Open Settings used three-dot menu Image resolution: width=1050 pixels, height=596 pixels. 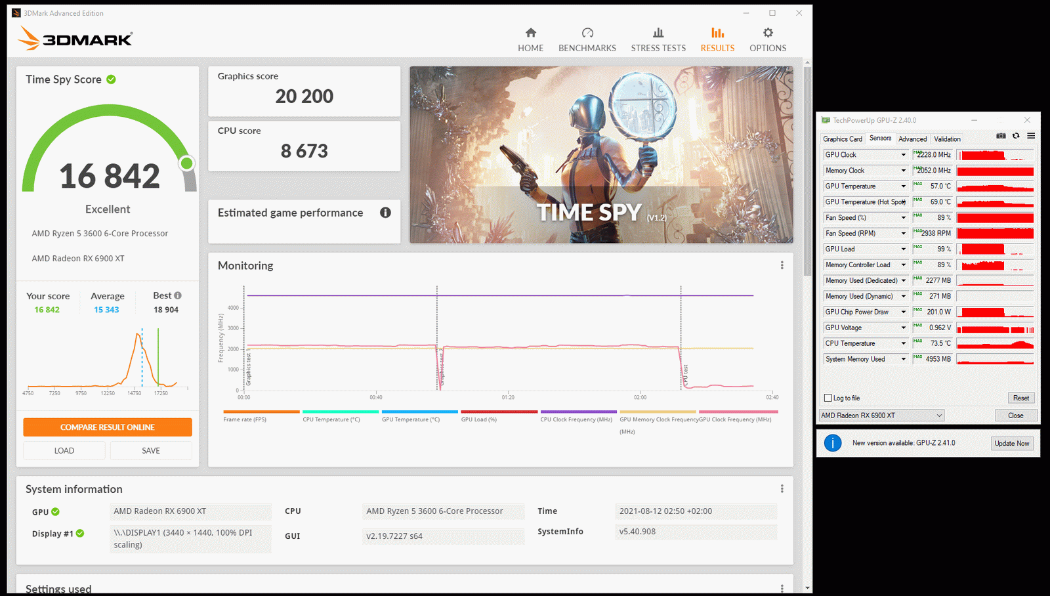[x=782, y=589]
